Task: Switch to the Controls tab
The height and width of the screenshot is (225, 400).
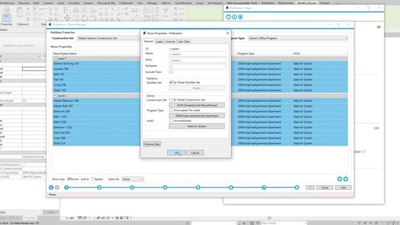Action: point(170,42)
